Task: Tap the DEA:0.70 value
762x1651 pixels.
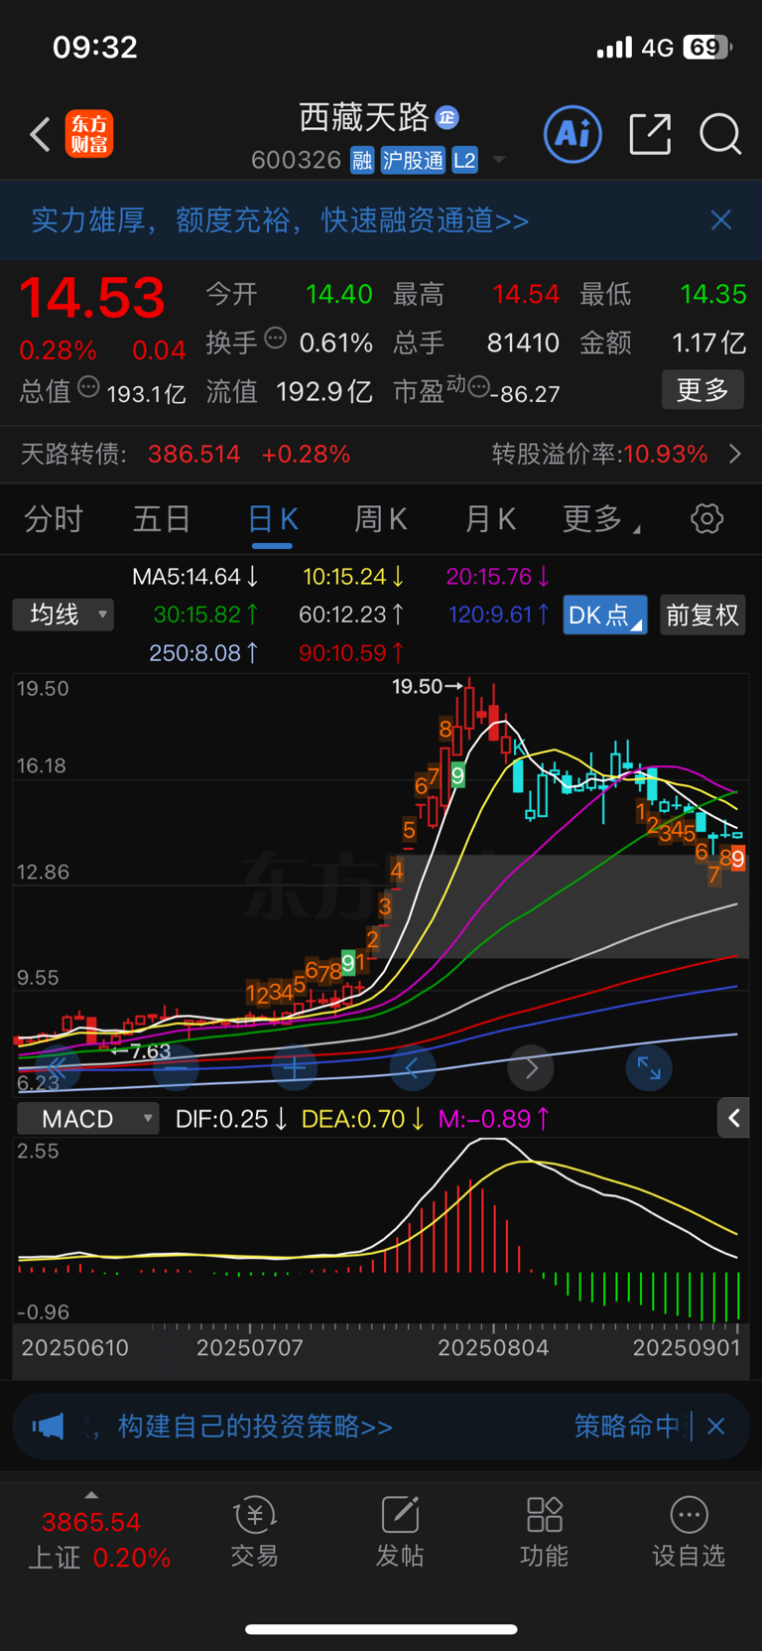Action: [x=363, y=1119]
